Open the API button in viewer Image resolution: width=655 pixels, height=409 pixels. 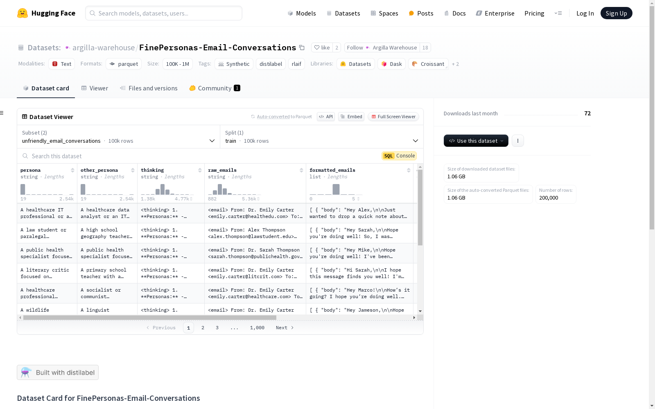(x=326, y=117)
